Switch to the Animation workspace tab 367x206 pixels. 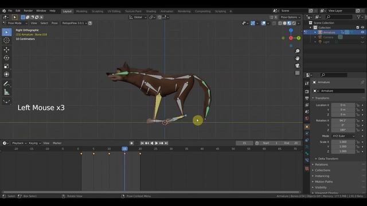pyautogui.click(x=167, y=11)
